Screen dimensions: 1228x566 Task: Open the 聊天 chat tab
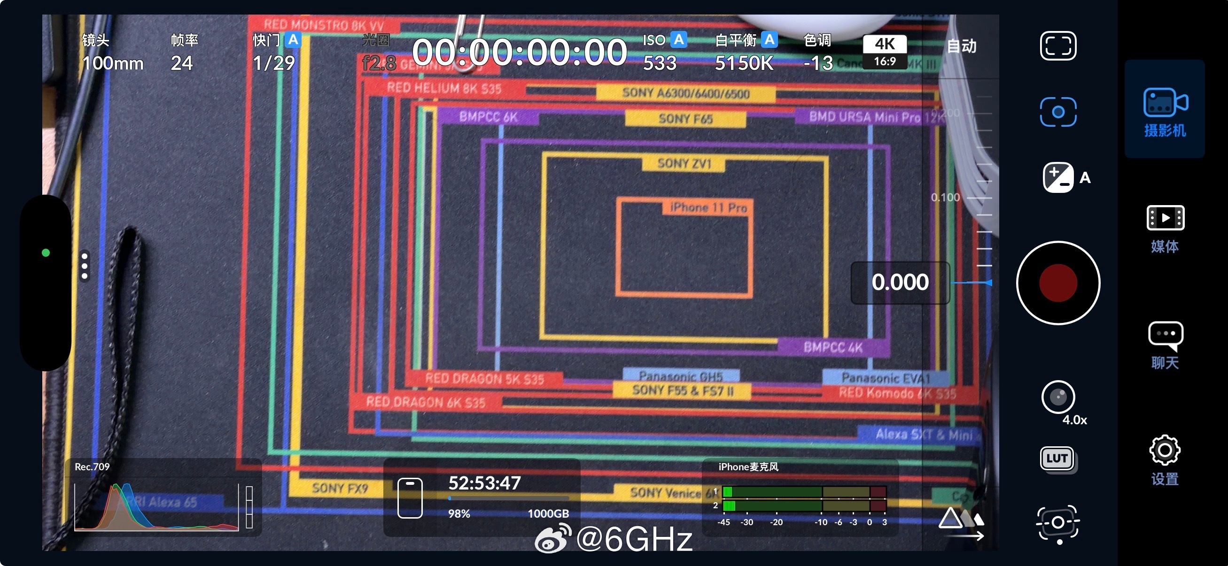click(1165, 346)
